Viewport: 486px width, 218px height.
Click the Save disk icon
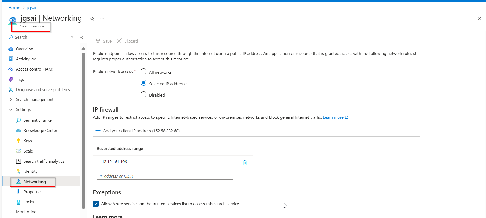click(x=98, y=41)
